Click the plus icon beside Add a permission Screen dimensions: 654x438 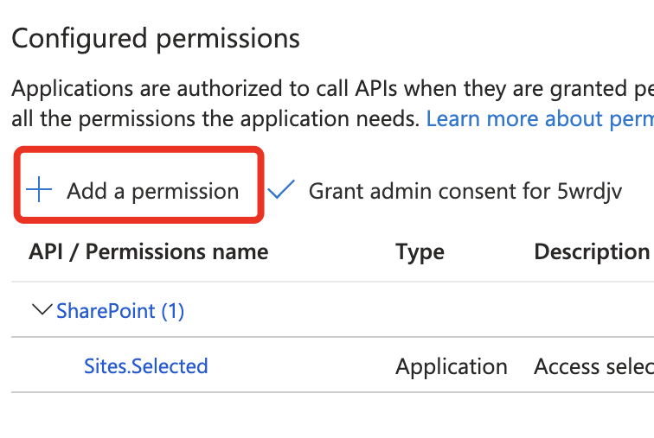tap(40, 191)
